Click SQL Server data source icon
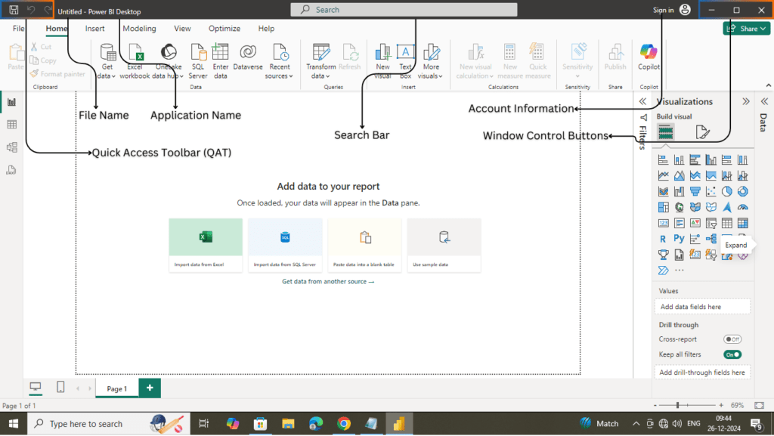 [x=198, y=61]
